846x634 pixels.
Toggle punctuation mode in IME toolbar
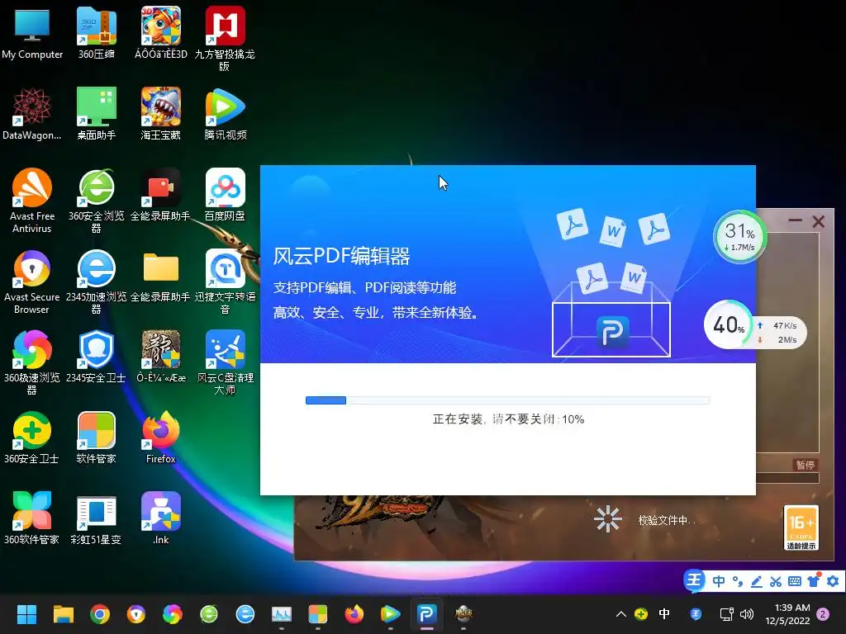tap(738, 581)
